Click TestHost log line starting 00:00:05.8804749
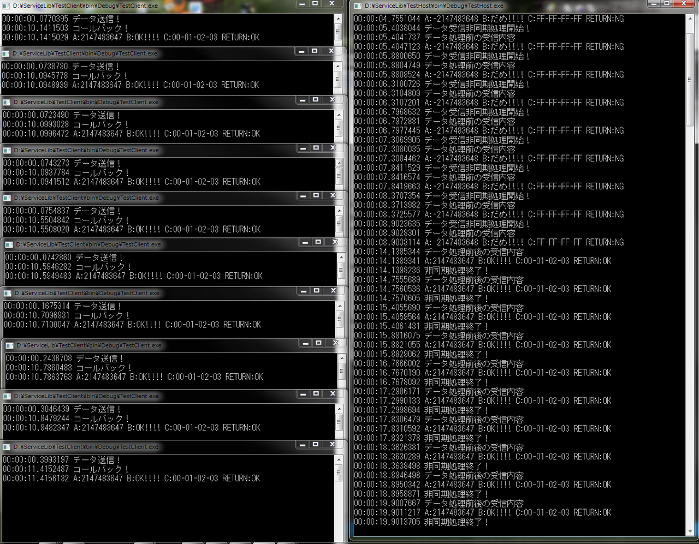 pos(435,65)
